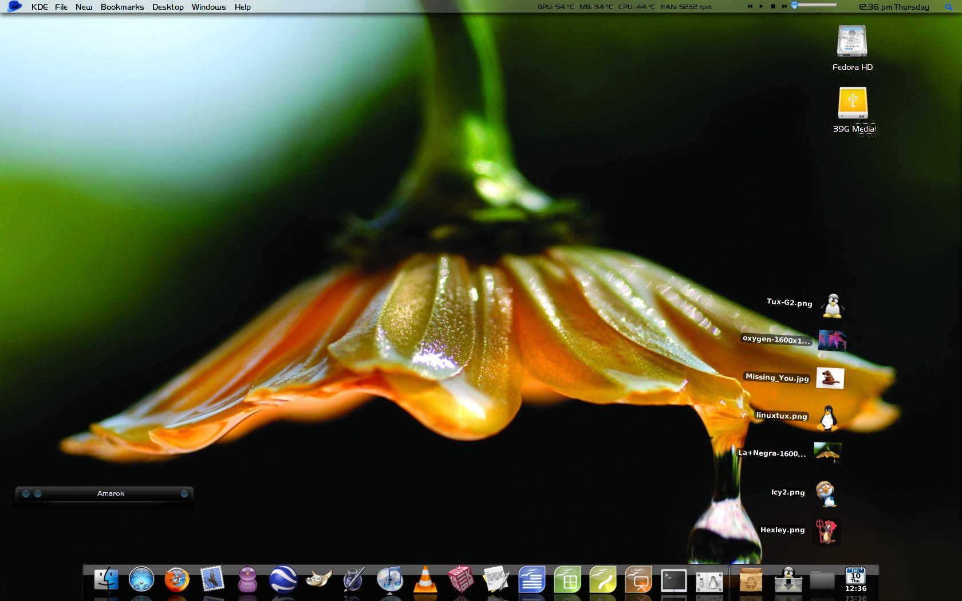
Task: Click the blue fedora hat menu icon
Action: pos(14,6)
